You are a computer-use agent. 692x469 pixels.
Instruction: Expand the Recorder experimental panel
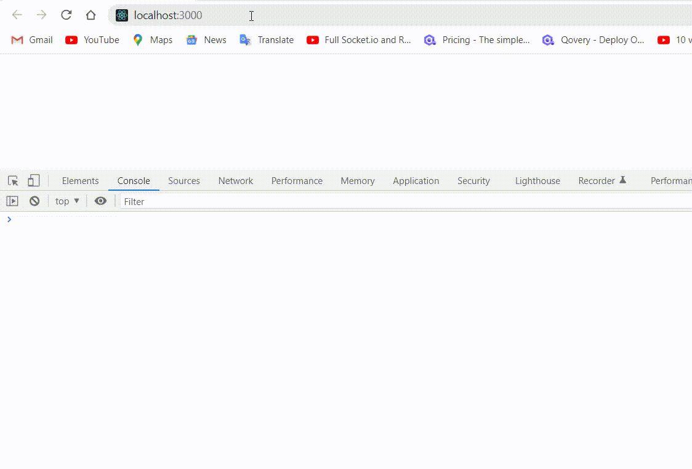coord(602,180)
